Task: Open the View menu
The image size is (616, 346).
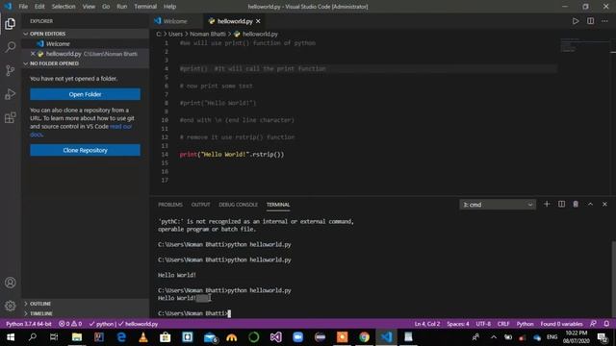Action: tap(89, 7)
